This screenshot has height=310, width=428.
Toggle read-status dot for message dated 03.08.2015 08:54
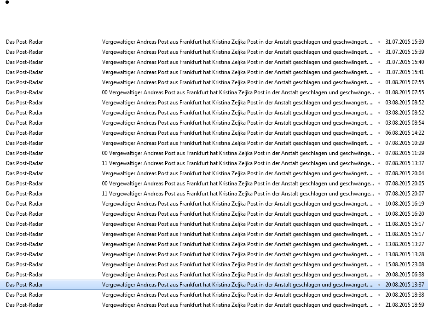tap(379, 123)
